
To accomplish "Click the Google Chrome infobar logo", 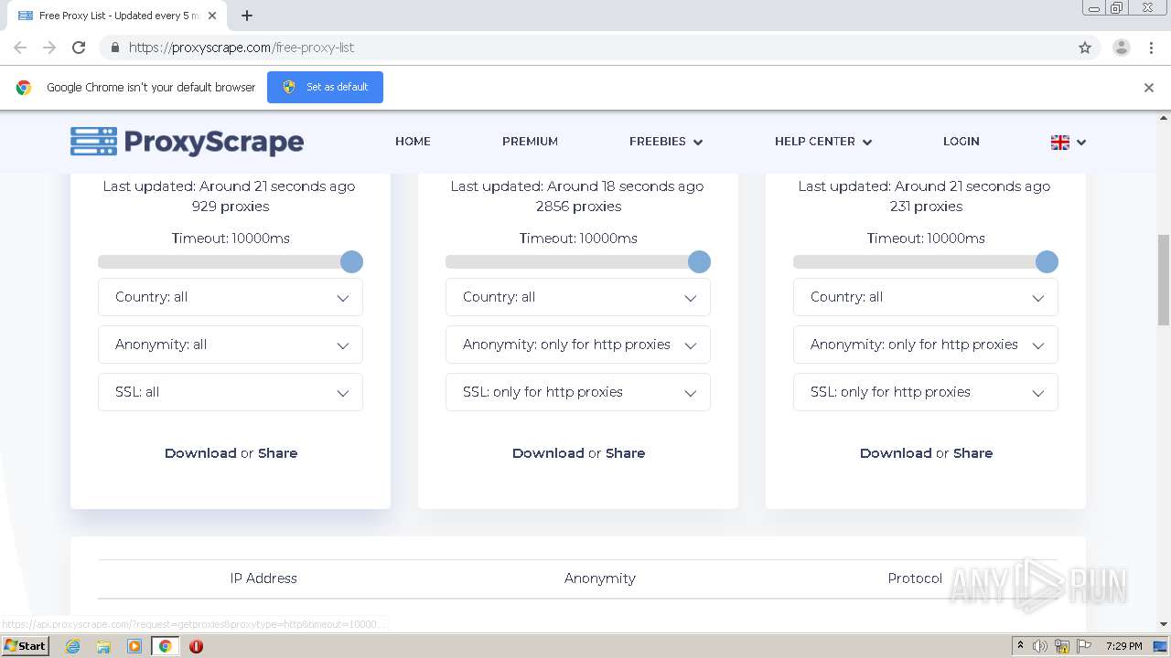I will coord(24,88).
